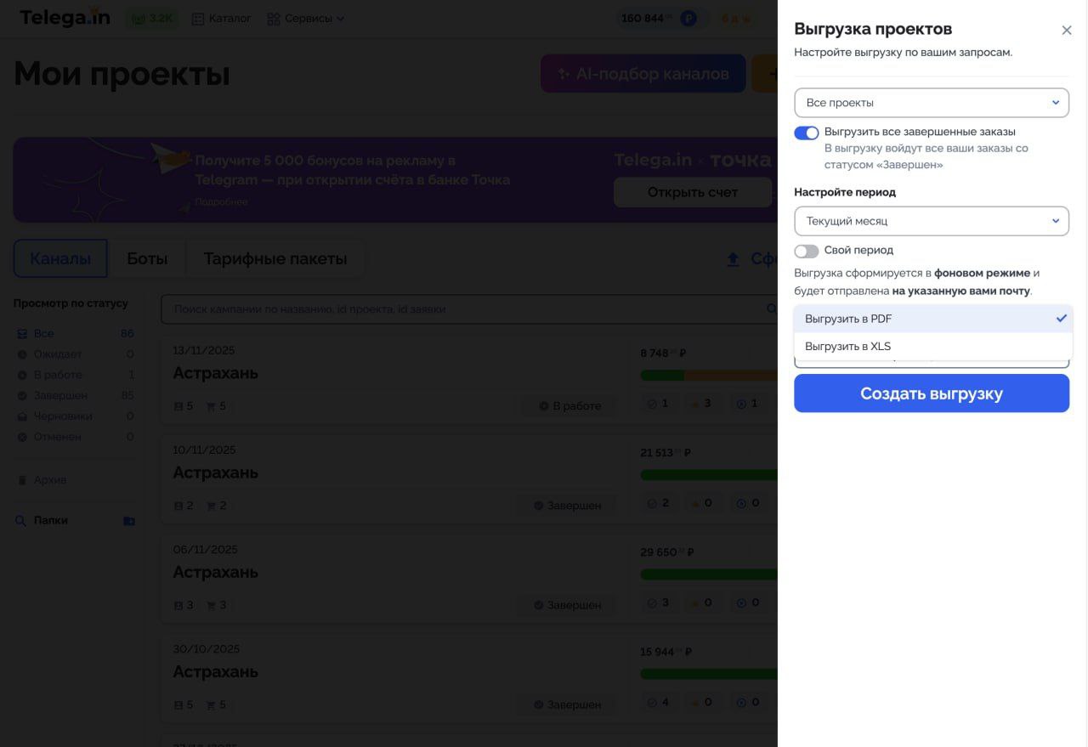1088x747 pixels.
Task: Switch to the 'Тарифные пакеты' tab
Action: 275,258
